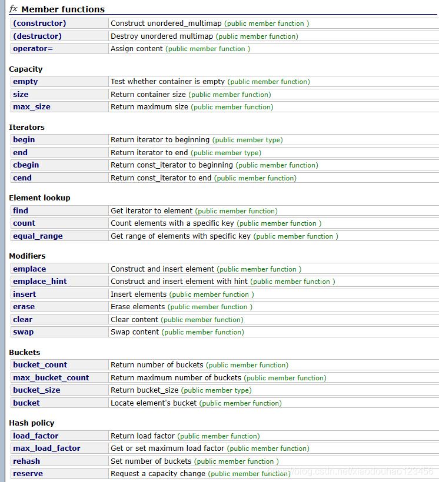Click the text 'Assign content'

137,49
